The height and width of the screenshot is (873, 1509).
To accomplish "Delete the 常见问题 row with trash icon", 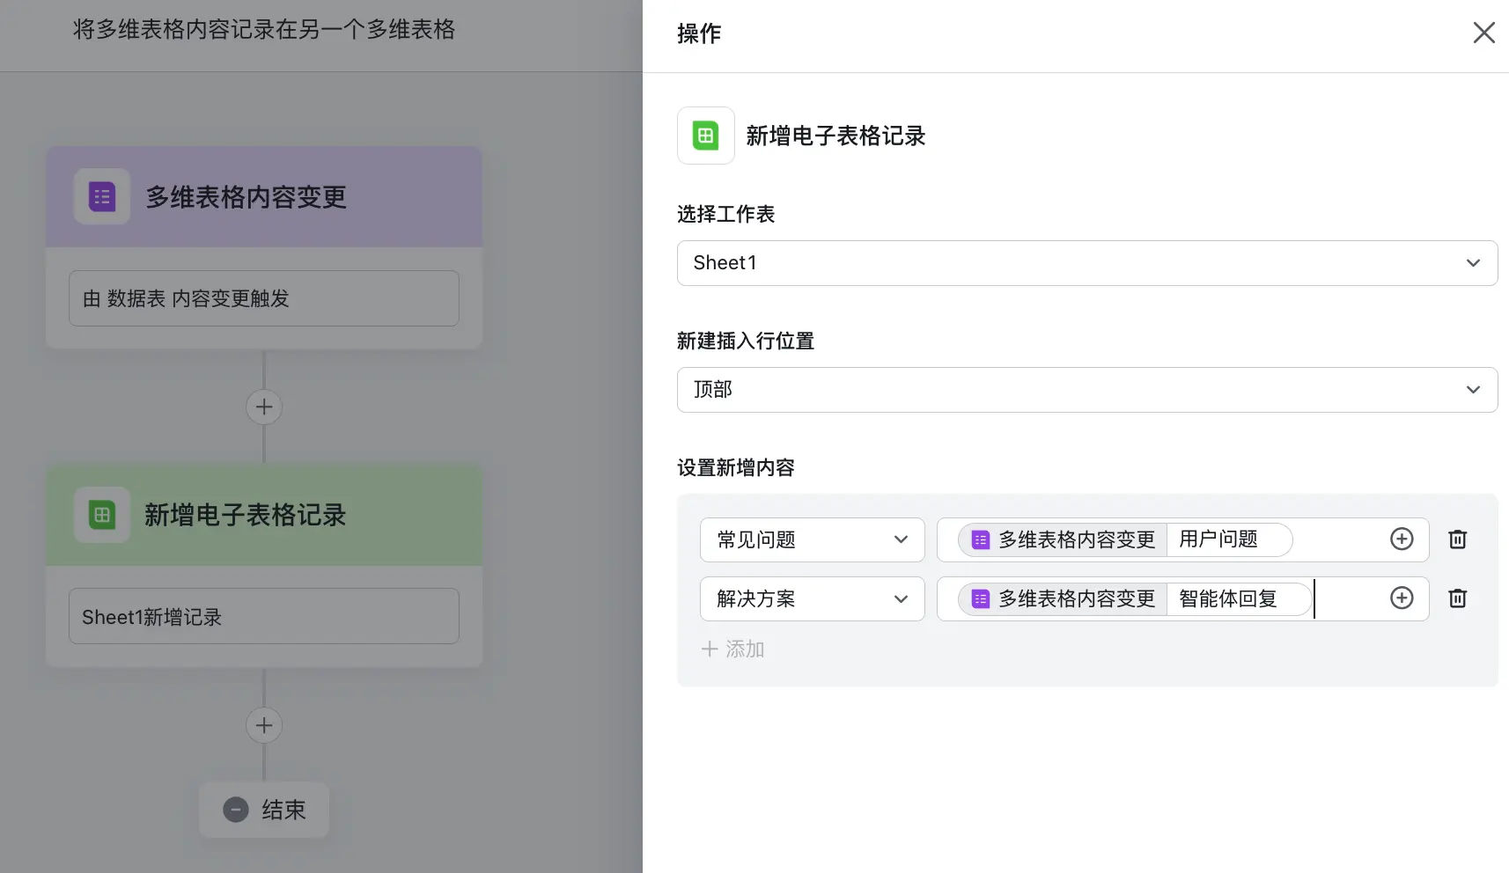I will pyautogui.click(x=1457, y=539).
